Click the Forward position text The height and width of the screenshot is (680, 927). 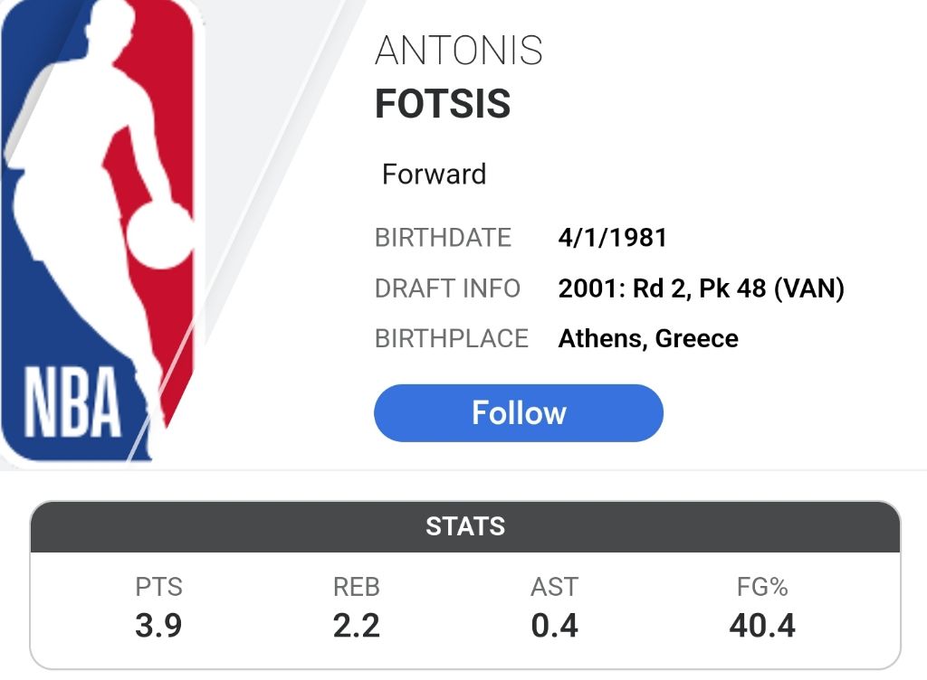click(x=434, y=174)
